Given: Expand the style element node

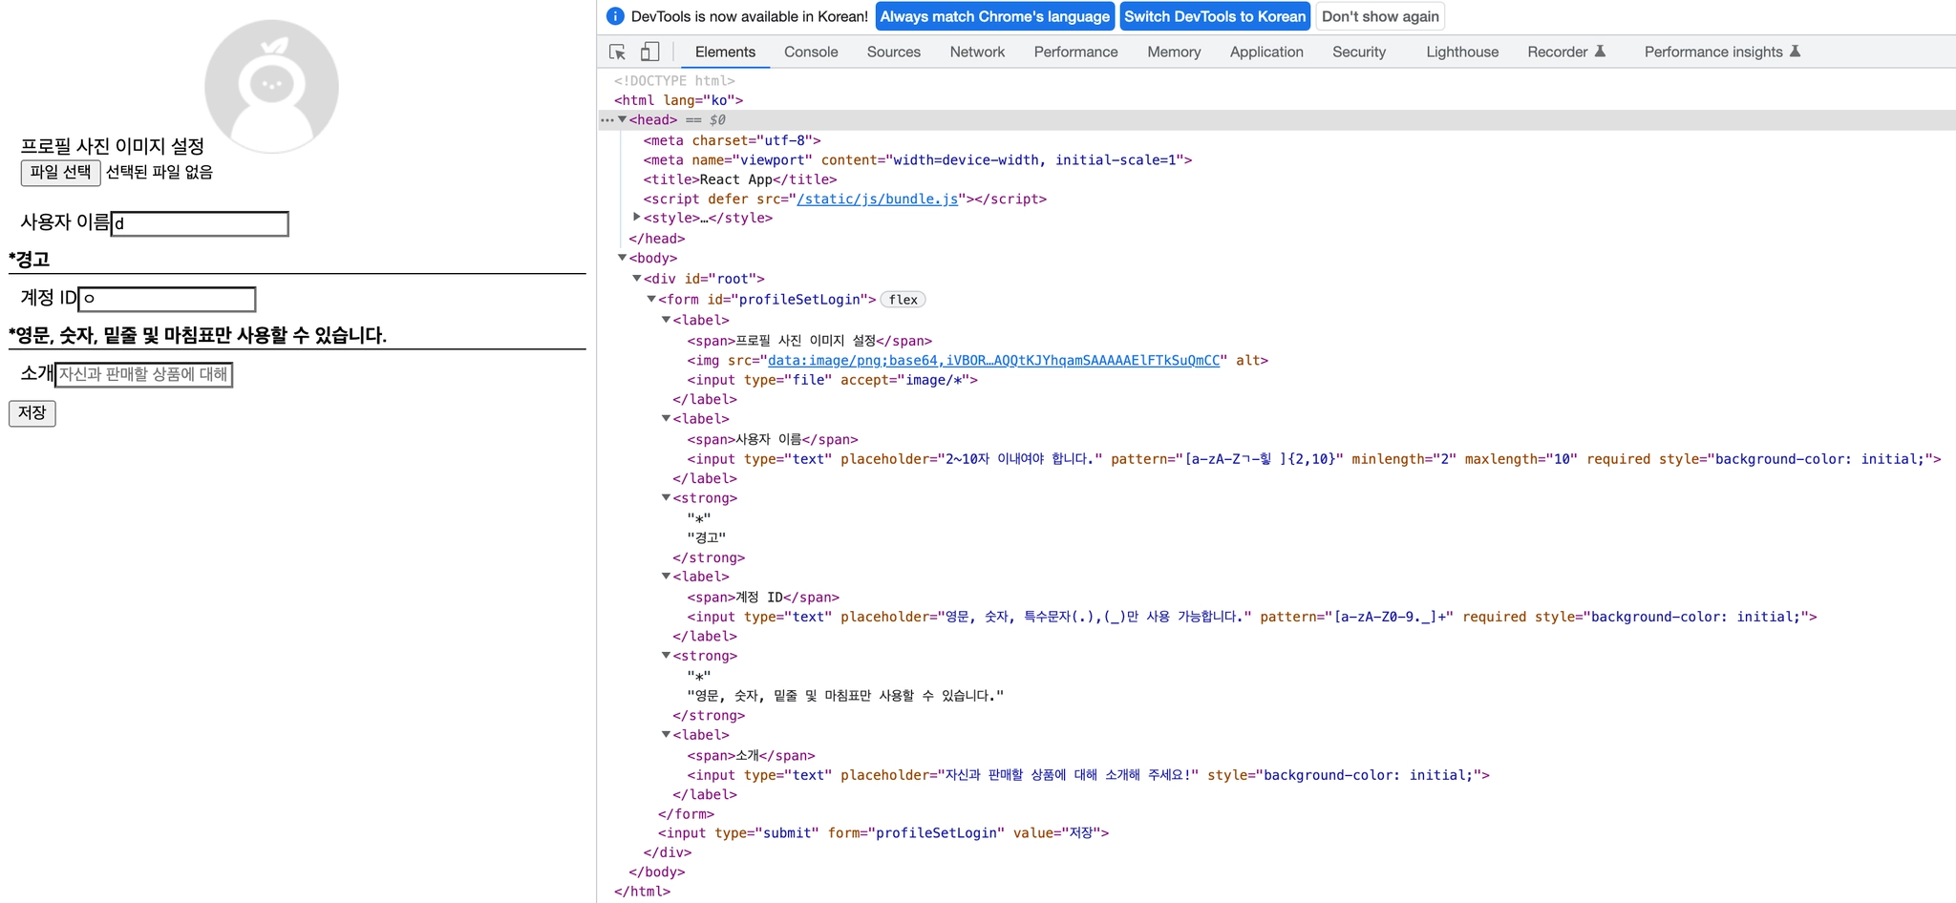Looking at the screenshot, I should point(637,218).
